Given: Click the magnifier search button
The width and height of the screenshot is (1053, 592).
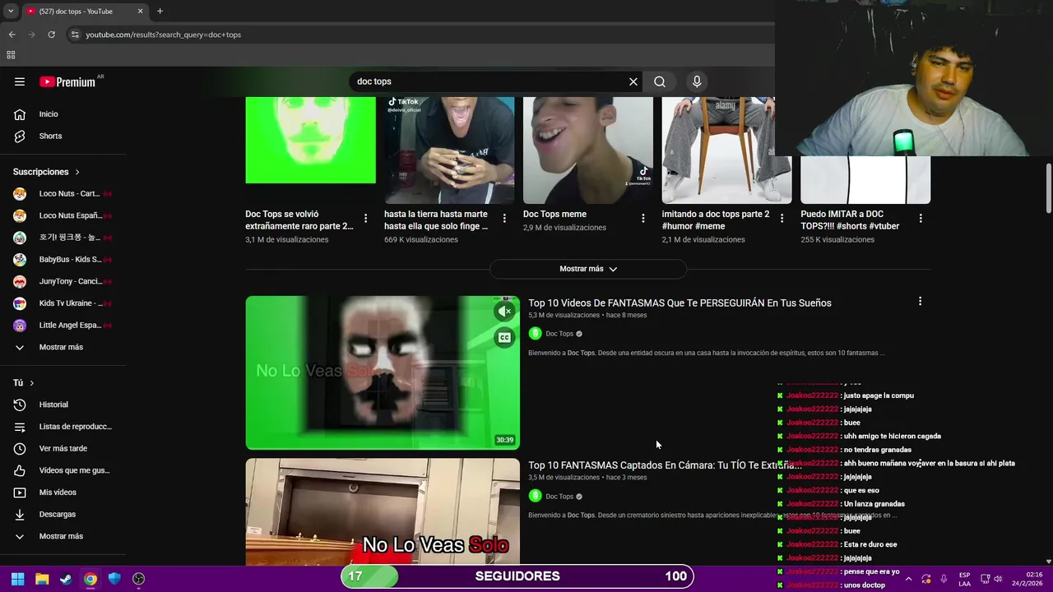Looking at the screenshot, I should (x=660, y=81).
